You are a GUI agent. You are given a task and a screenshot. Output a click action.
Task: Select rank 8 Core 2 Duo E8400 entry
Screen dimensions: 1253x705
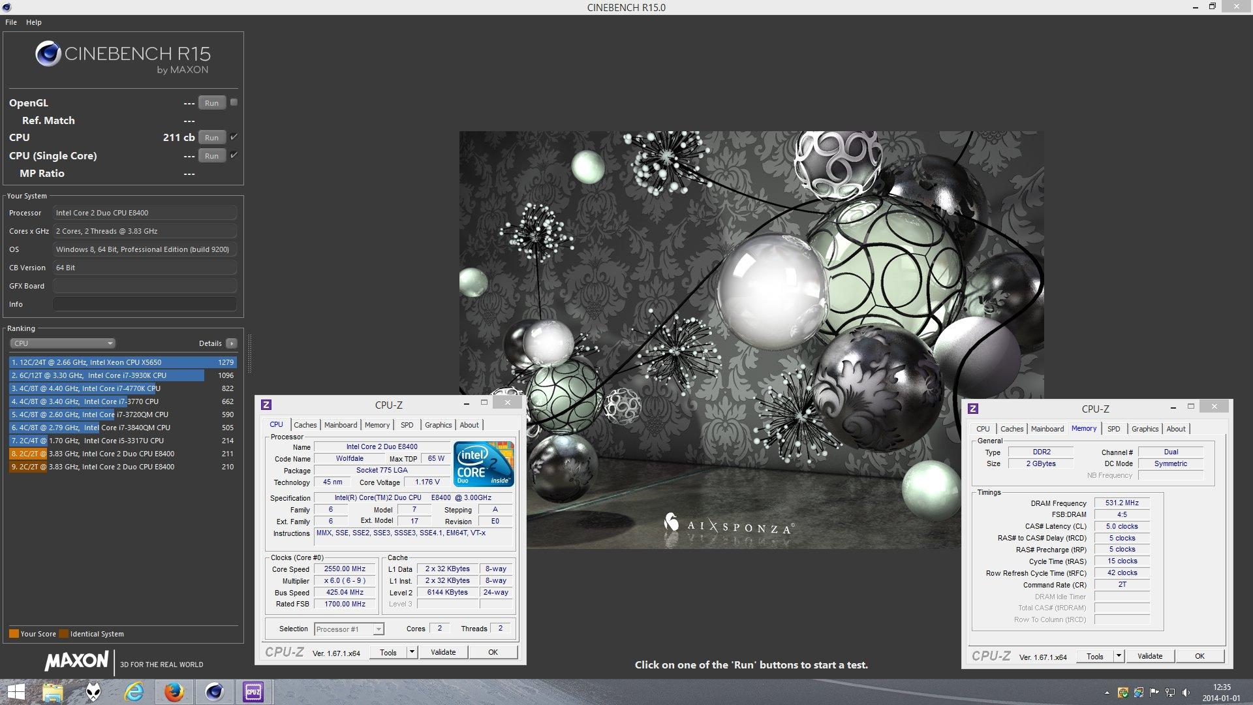pyautogui.click(x=123, y=454)
